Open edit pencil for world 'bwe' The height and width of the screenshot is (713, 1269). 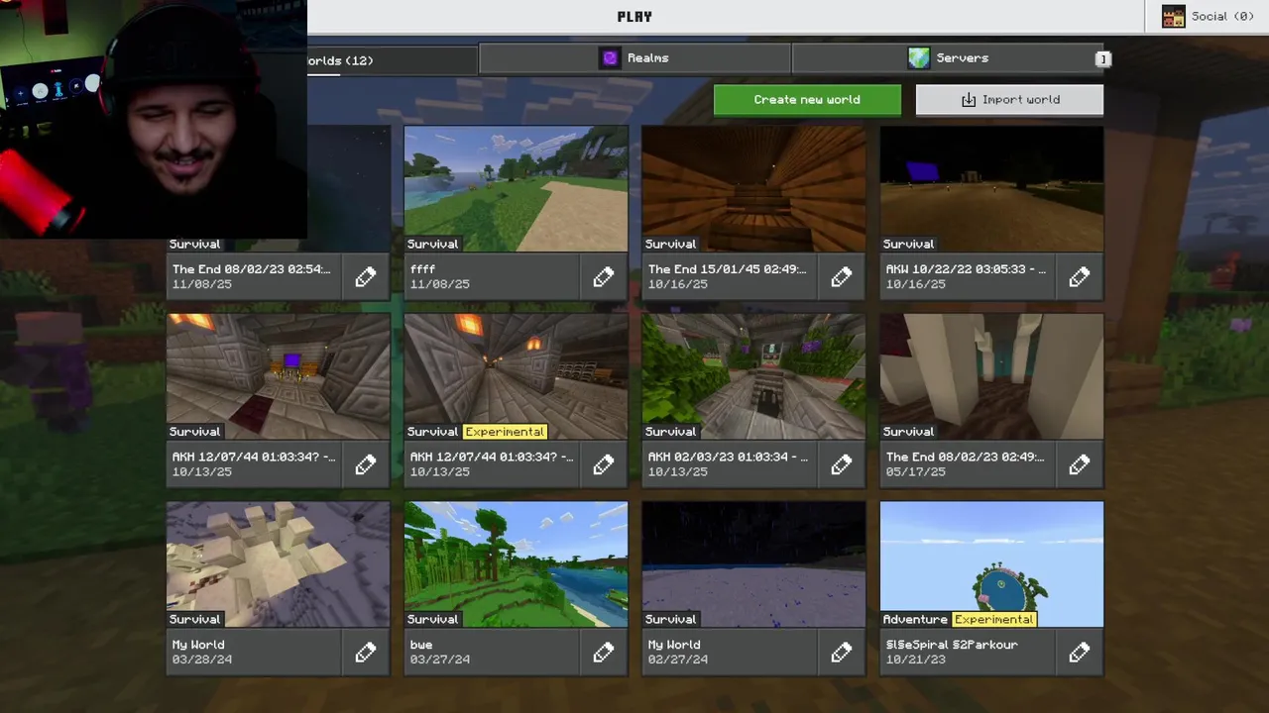coord(604,653)
